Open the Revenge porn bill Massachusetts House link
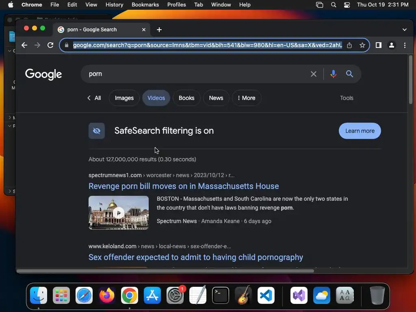The width and height of the screenshot is (416, 312). click(184, 186)
